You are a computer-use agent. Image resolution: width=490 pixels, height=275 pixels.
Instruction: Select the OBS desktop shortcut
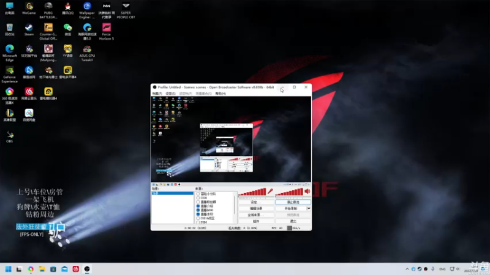tap(9, 137)
